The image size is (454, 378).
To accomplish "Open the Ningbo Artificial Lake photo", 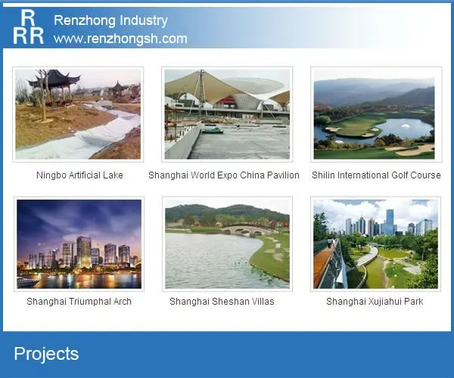I will tap(78, 114).
